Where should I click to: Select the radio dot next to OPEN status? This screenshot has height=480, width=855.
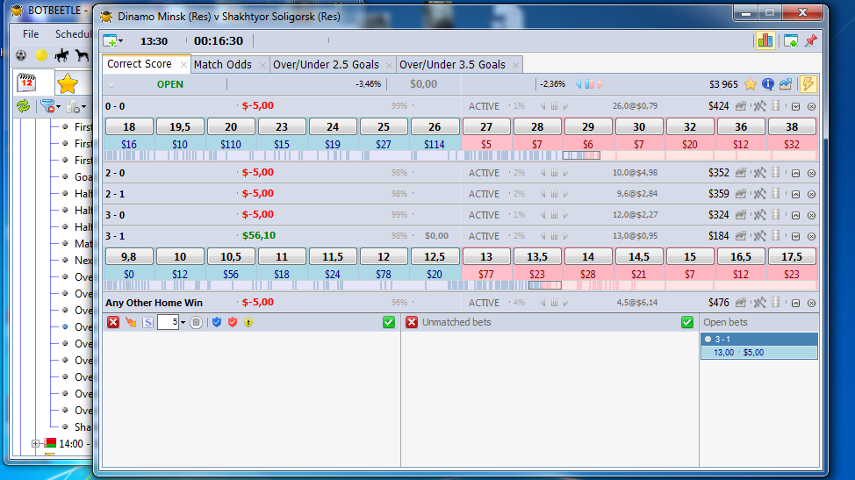[111, 84]
